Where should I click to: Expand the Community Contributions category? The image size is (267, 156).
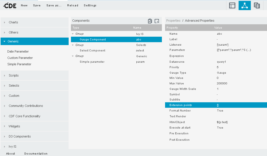34,106
